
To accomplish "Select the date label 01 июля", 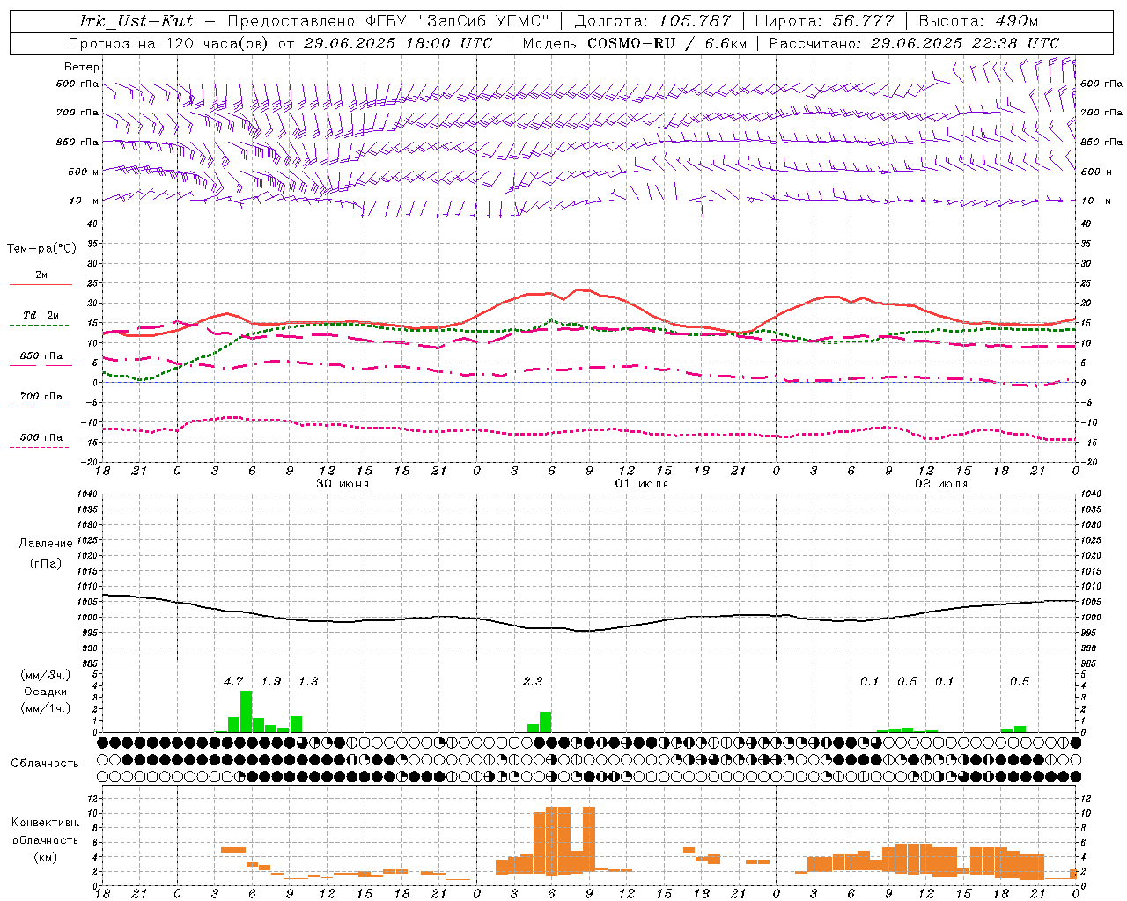I will [642, 484].
